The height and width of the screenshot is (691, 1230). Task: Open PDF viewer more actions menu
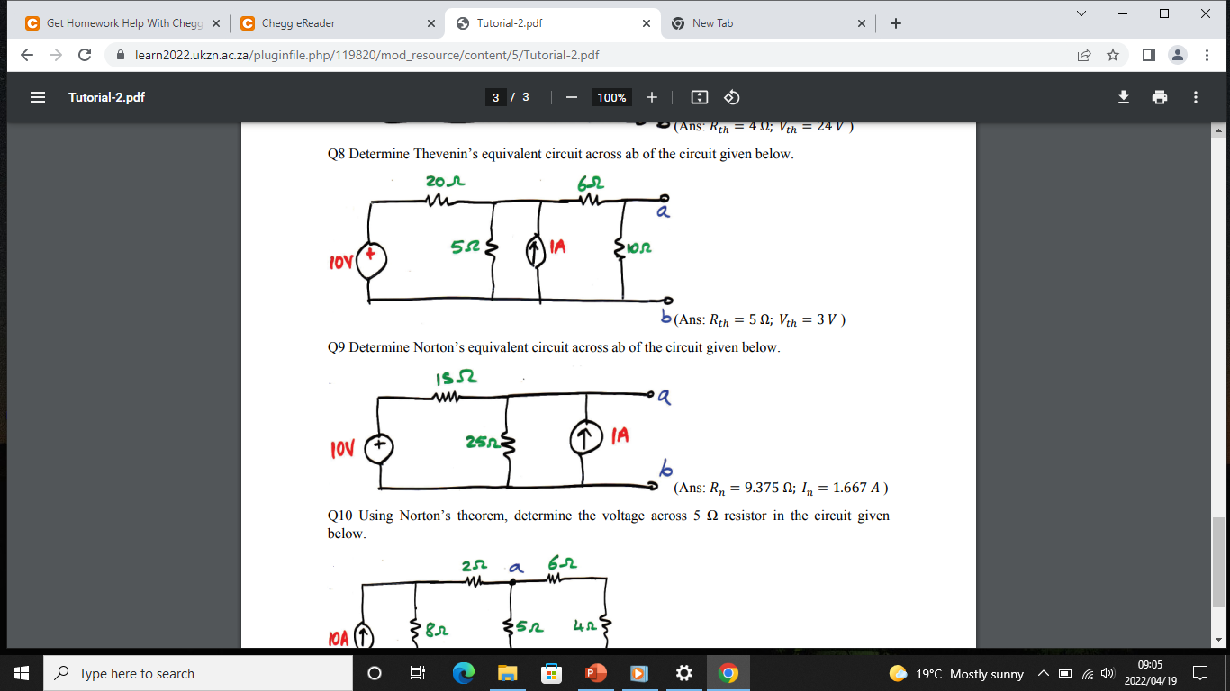click(1196, 97)
